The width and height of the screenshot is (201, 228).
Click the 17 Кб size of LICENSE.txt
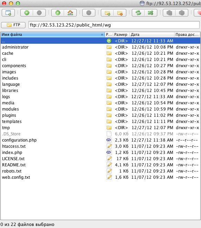click(x=123, y=159)
